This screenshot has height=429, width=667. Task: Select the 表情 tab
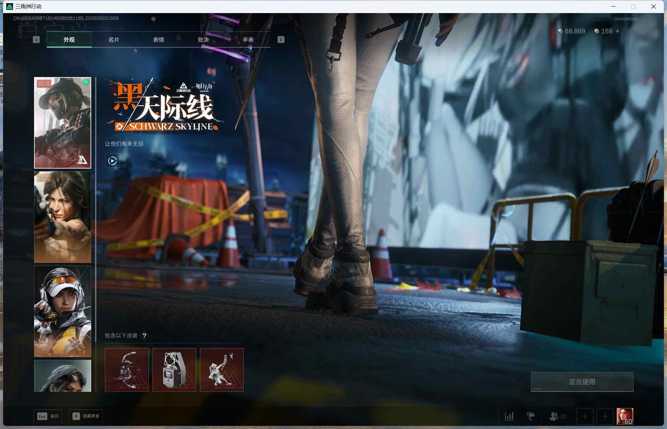[x=158, y=40]
